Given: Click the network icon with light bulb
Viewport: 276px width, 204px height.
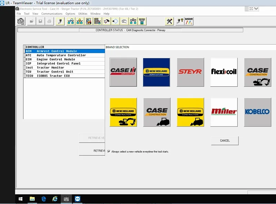Looking at the screenshot, I should coord(80,21).
